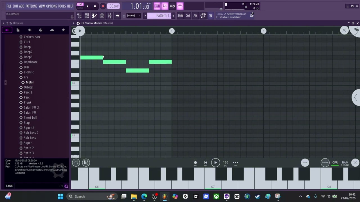Open the Pattern 1 selector dropdown

click(x=159, y=16)
